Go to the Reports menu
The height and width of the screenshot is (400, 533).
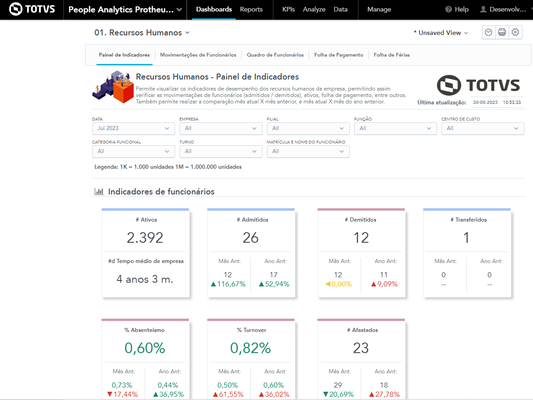click(251, 9)
